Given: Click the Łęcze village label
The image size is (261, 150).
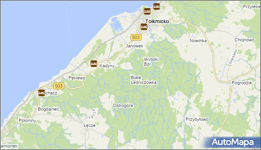Looking at the screenshot, I should 90,125.
